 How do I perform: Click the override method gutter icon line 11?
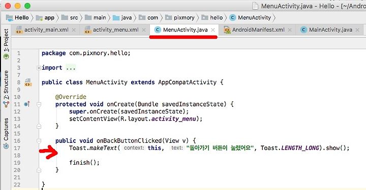27,104
